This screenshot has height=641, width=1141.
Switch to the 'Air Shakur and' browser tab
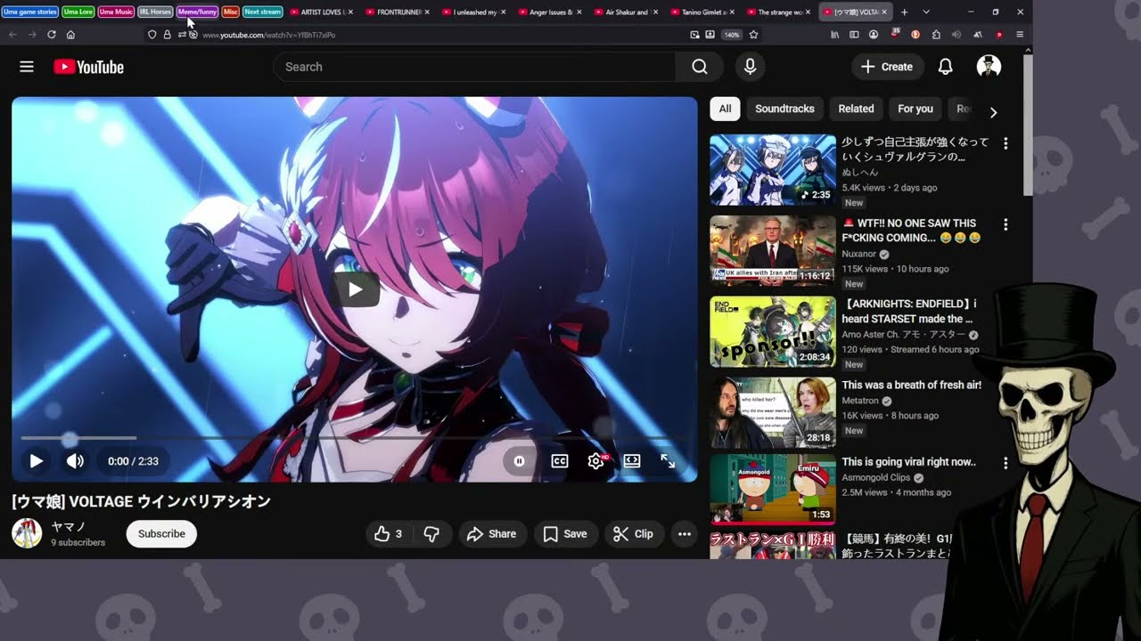(627, 12)
